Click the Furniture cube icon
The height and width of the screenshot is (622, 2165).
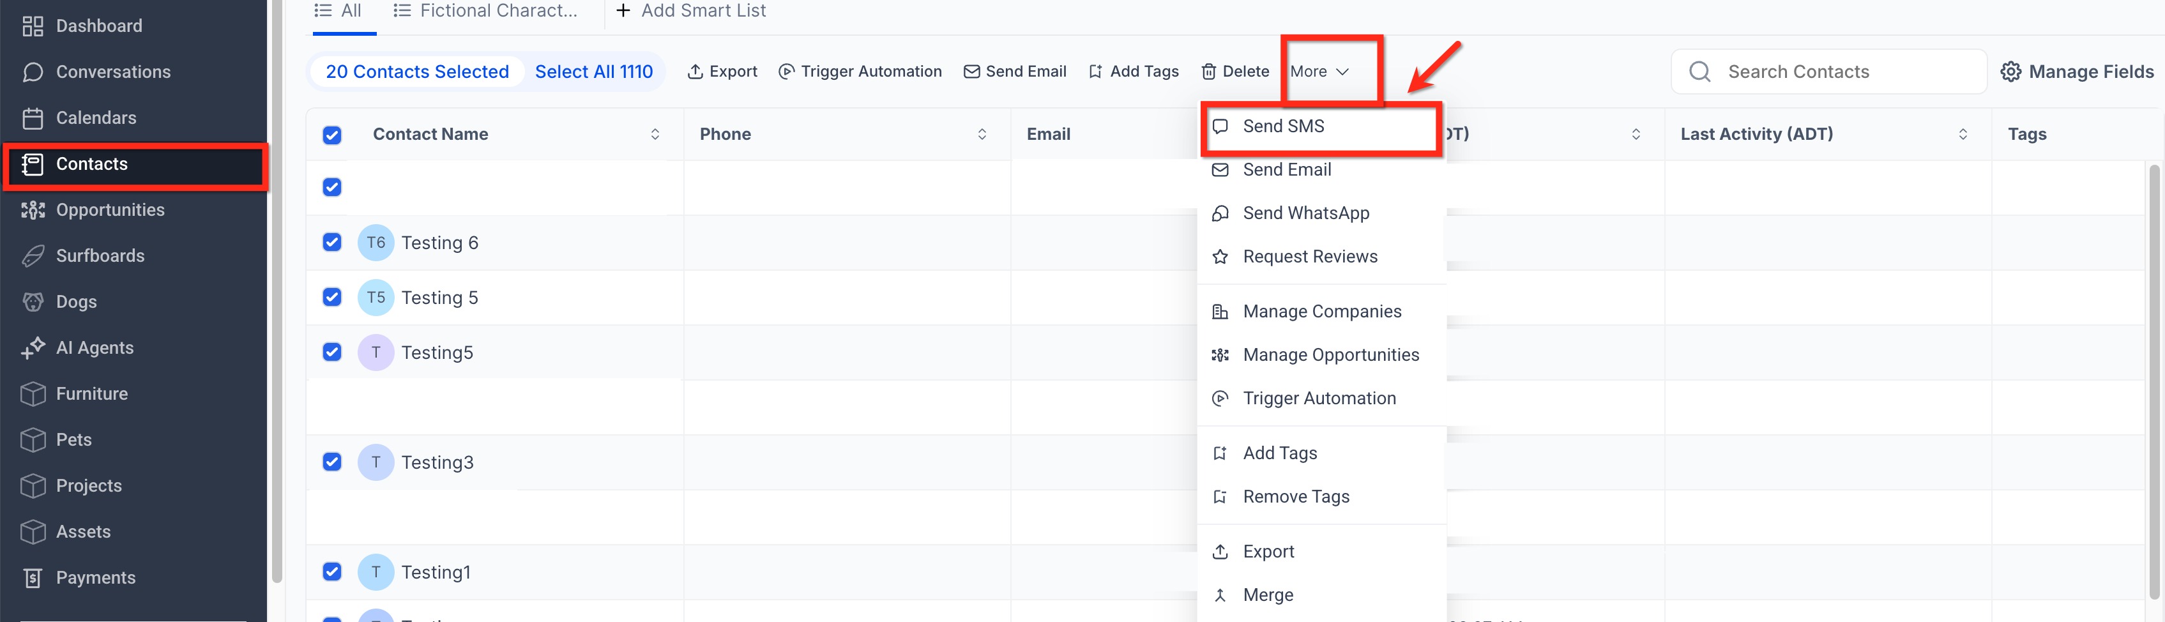(x=33, y=394)
